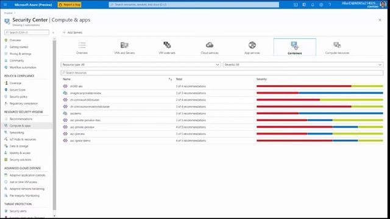Screen dimensions: 390x219
Task: Sort by the Name column arrows
Action: click(x=170, y=79)
